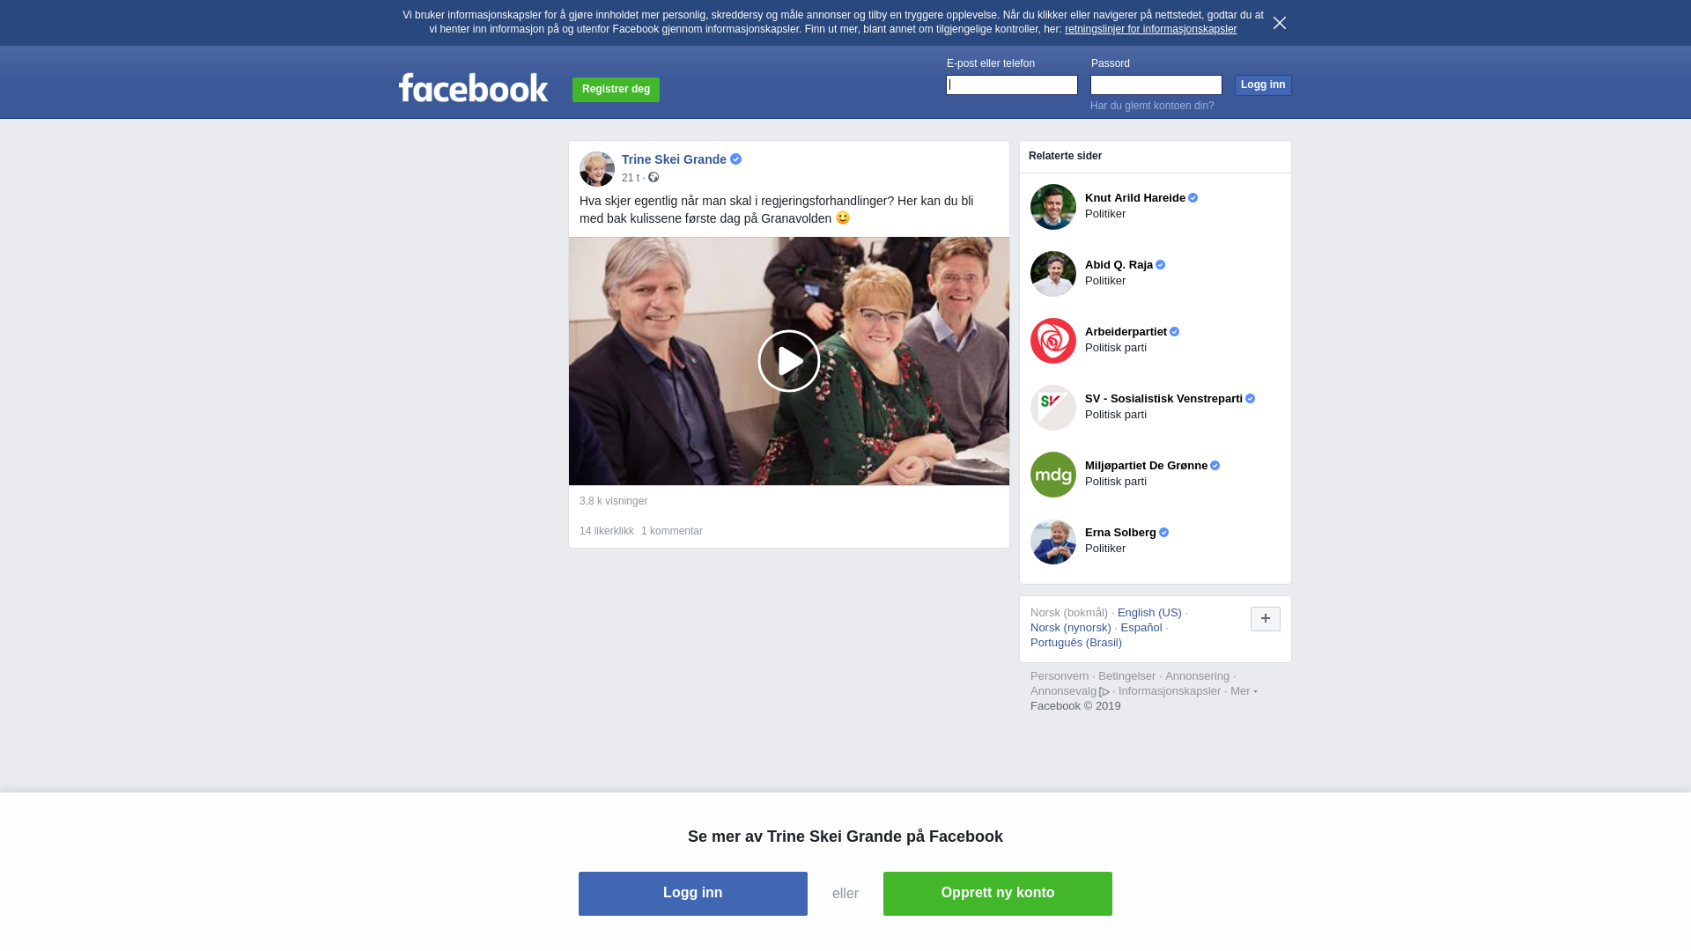
Task: Switch language to English (US)
Action: point(1149,613)
